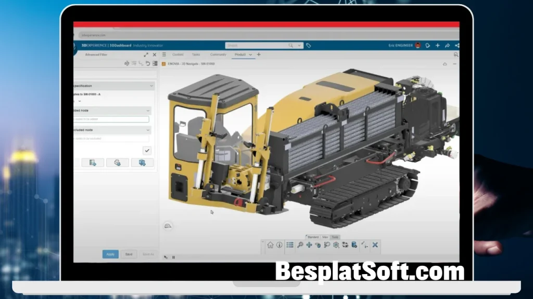
Task: Select the Rotate tool in the viewer toolbar
Action: coord(317,244)
